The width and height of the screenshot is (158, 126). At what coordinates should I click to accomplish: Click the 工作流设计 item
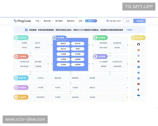(41, 78)
